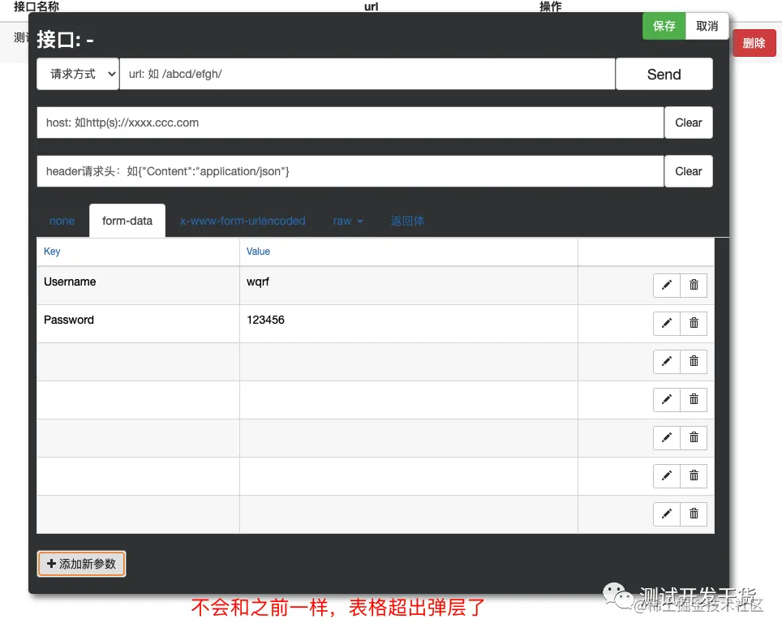The width and height of the screenshot is (782, 632).
Task: Click the 操作 column header in background table
Action: pyautogui.click(x=551, y=6)
